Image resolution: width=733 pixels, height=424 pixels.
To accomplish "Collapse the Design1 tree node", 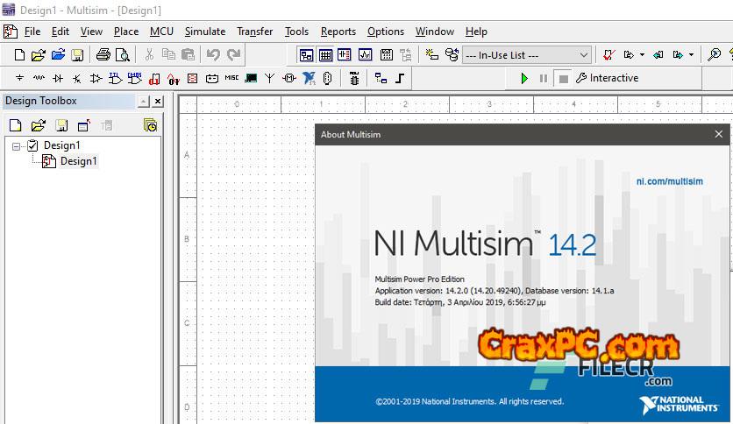I will click(x=18, y=145).
